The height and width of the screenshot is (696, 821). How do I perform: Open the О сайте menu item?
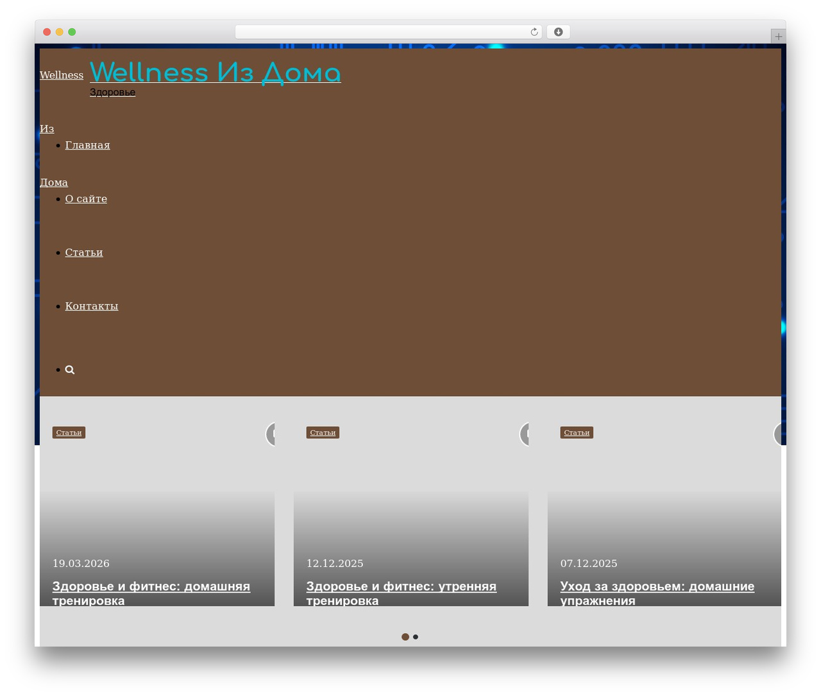[86, 199]
